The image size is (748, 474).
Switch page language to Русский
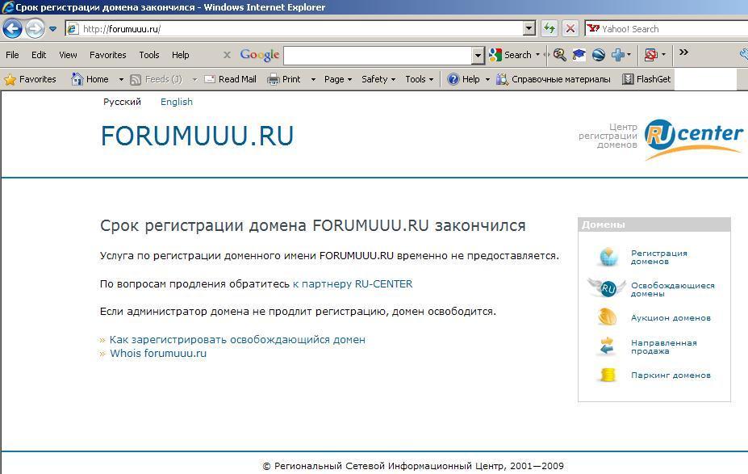(x=122, y=102)
